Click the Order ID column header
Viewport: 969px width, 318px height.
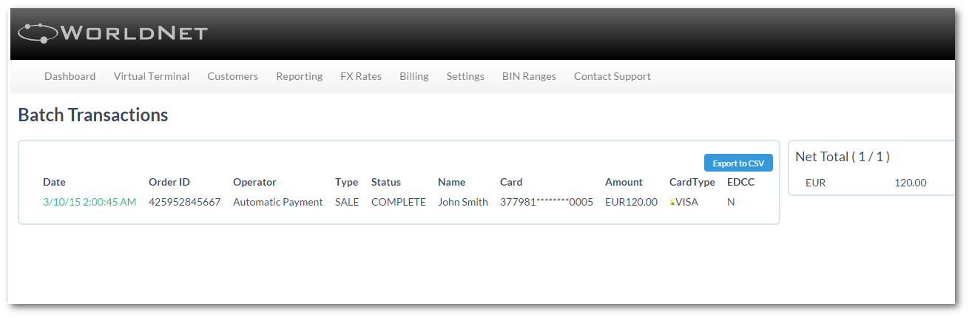coord(169,182)
